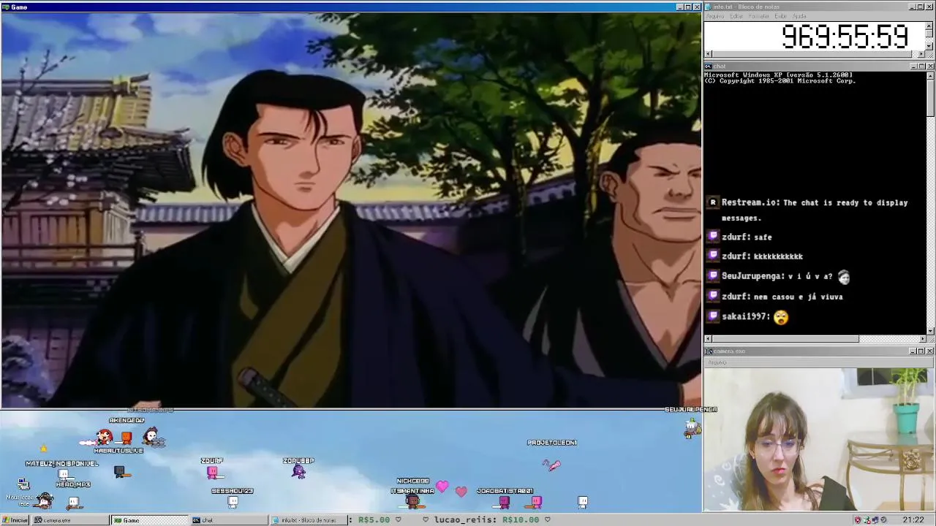
Task: Select the Game taskbar button
Action: (x=149, y=520)
